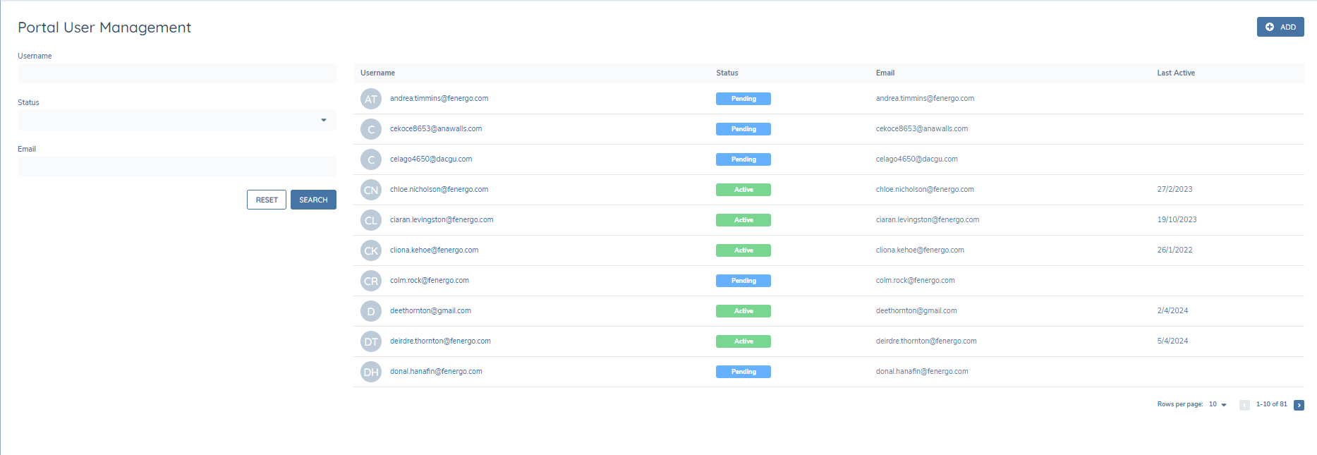Click the AT avatar for andrea.timmins
This screenshot has width=1317, height=455.
pos(370,99)
